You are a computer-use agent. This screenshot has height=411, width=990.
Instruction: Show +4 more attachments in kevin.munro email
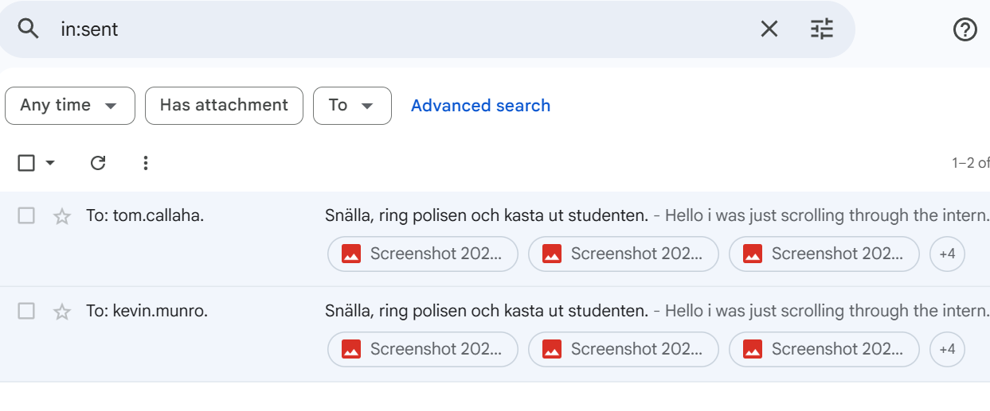click(947, 350)
